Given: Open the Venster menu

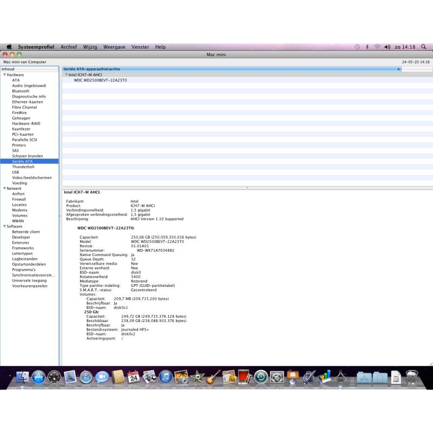Looking at the screenshot, I should [140, 47].
